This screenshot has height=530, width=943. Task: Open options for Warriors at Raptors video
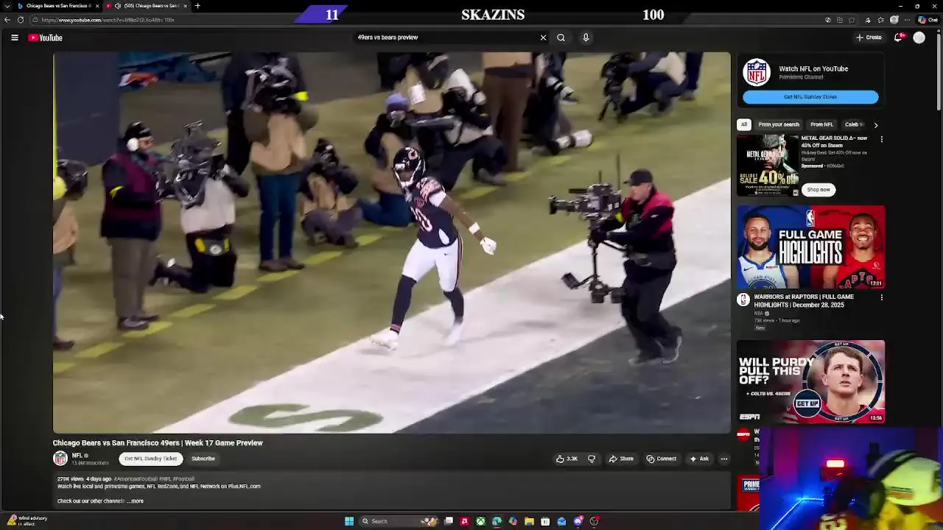pos(881,298)
